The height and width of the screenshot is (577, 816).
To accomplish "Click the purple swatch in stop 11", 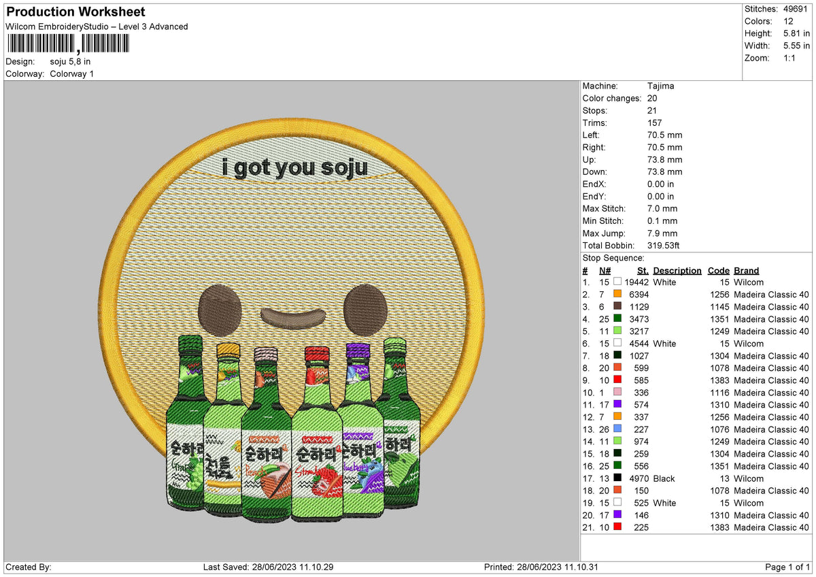I will [617, 404].
